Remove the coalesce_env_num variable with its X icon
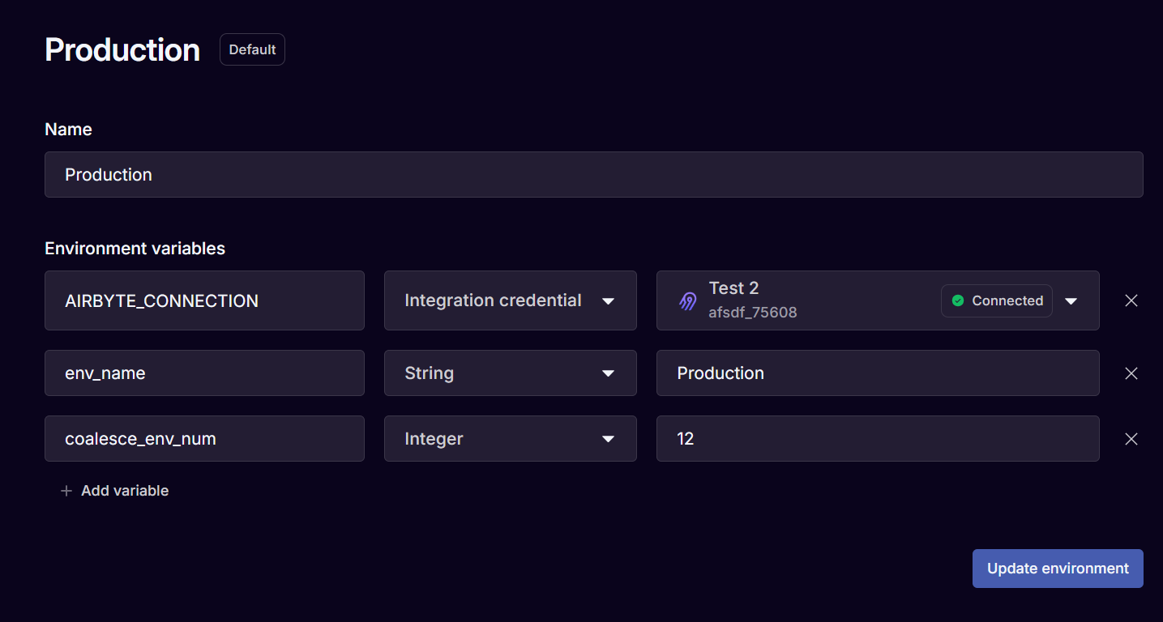This screenshot has height=622, width=1163. (x=1131, y=438)
